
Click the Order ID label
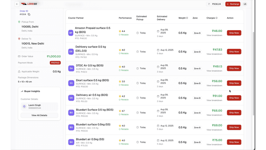[x=24, y=11]
